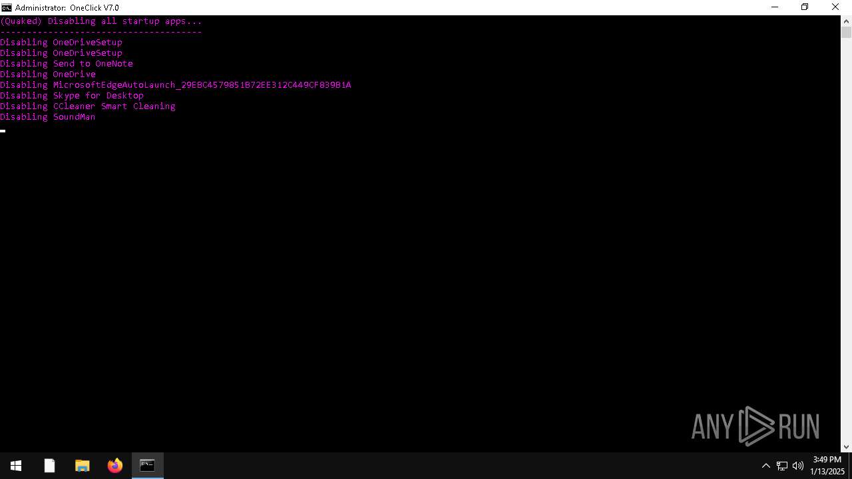Screen dimensions: 852x479
Task: Click the console icon in the title bar
Action: (x=6, y=7)
